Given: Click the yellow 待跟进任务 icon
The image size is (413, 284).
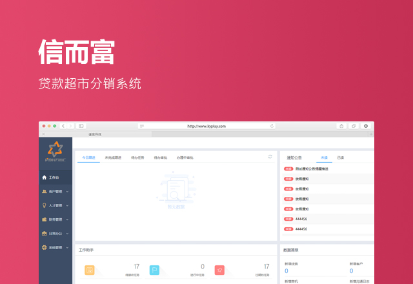Looking at the screenshot, I should pos(90,270).
